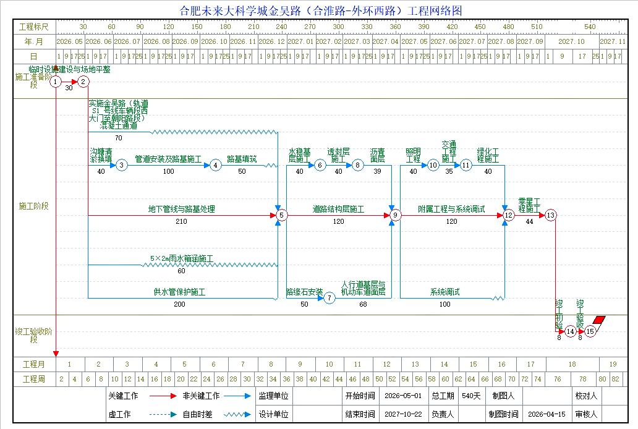The image size is (638, 429).
Task: Click the blue 非关键工作 legend arrow
Action: click(237, 396)
